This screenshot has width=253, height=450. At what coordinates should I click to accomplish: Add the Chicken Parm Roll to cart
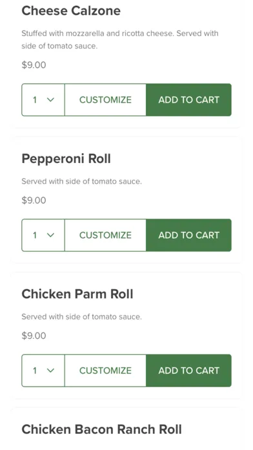pyautogui.click(x=188, y=370)
